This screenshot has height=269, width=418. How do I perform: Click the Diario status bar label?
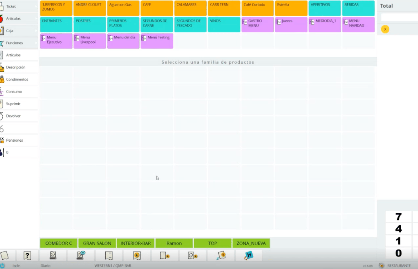click(45, 266)
